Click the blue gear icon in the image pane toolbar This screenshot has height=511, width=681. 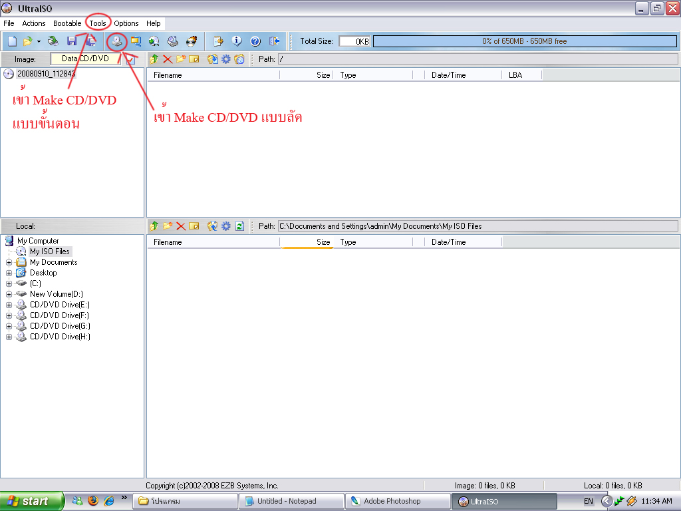226,59
